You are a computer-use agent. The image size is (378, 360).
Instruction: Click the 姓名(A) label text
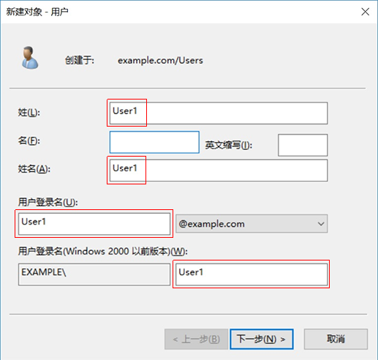click(x=34, y=169)
